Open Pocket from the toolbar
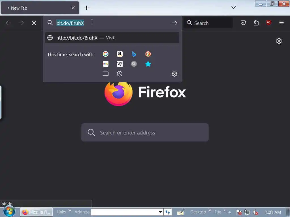Screen dimensions: 290x217 [x=243, y=23]
